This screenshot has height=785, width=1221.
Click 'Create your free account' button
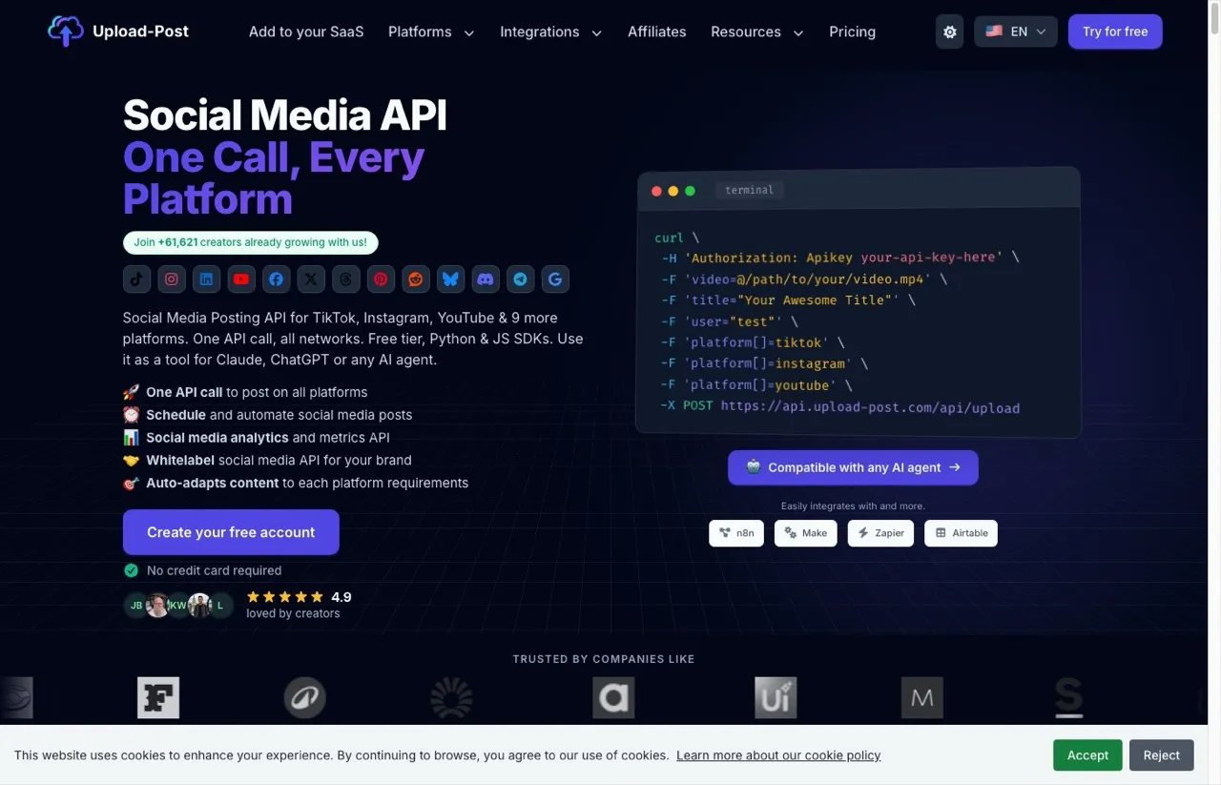231,532
